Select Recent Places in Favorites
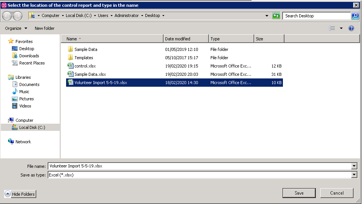This screenshot has width=363, height=204. point(32,63)
